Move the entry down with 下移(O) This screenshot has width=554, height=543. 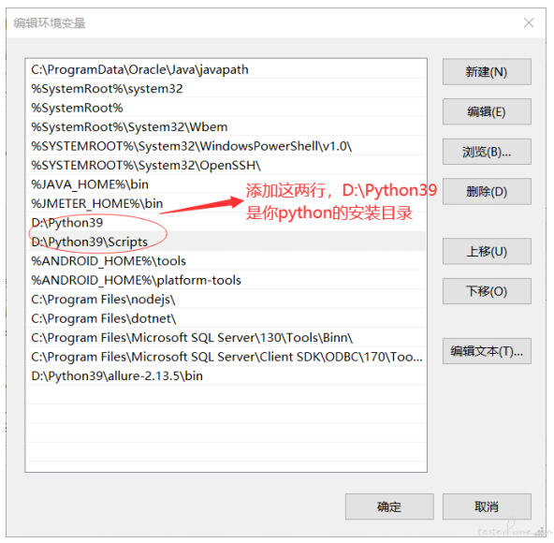click(487, 291)
